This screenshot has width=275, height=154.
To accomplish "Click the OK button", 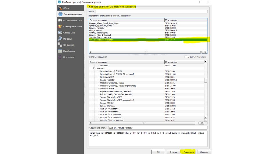I will (x=158, y=152).
